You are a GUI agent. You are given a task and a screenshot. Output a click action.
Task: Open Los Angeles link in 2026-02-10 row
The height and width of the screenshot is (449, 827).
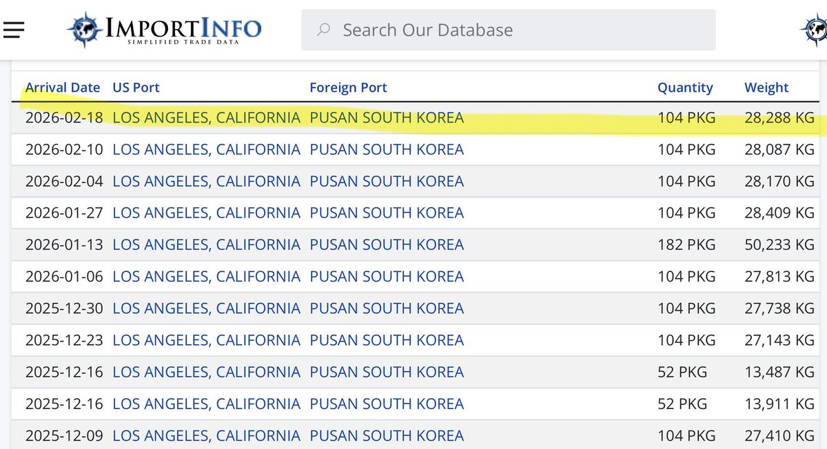pyautogui.click(x=206, y=149)
